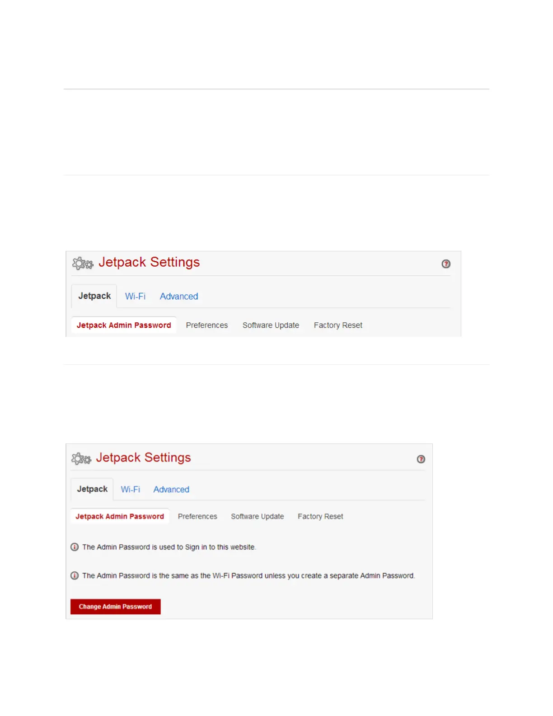Click the gear icon in the upper Jetpack Settings header
Image resolution: width=553 pixels, height=716 pixels.
click(x=83, y=263)
